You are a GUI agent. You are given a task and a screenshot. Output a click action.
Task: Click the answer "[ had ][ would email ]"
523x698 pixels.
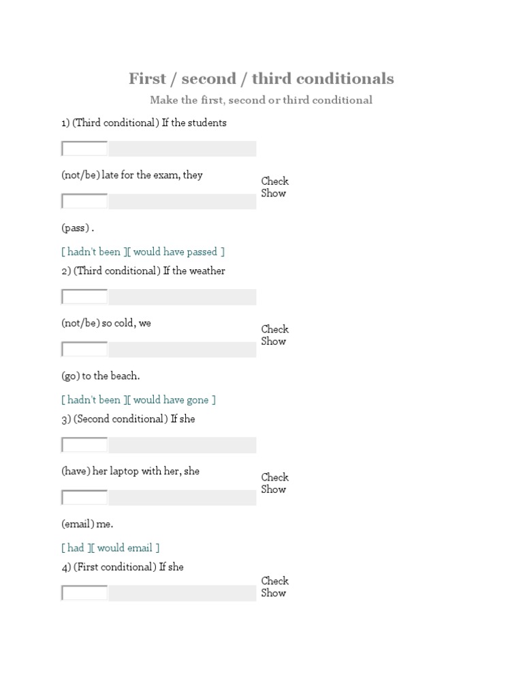(110, 547)
